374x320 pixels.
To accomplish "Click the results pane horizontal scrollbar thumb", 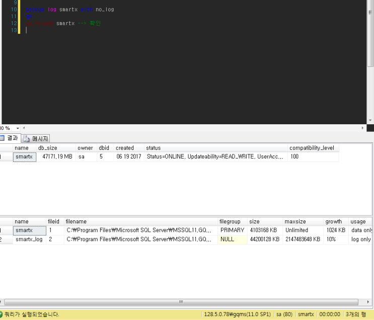I will (181, 302).
